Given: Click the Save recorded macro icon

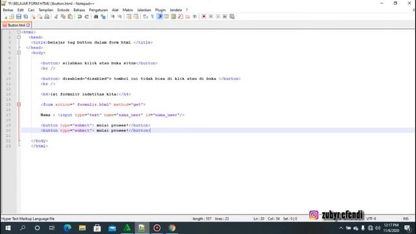Looking at the screenshot, I should point(232,17).
